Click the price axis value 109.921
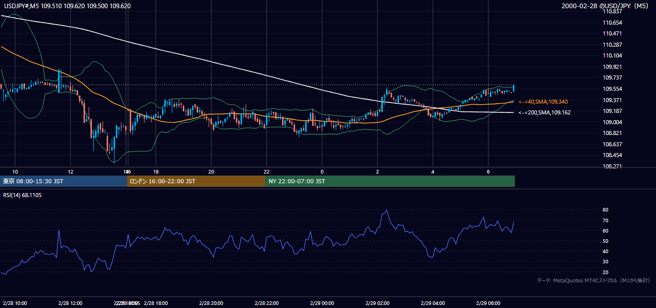Viewport: 656px width, 308px height. point(613,67)
